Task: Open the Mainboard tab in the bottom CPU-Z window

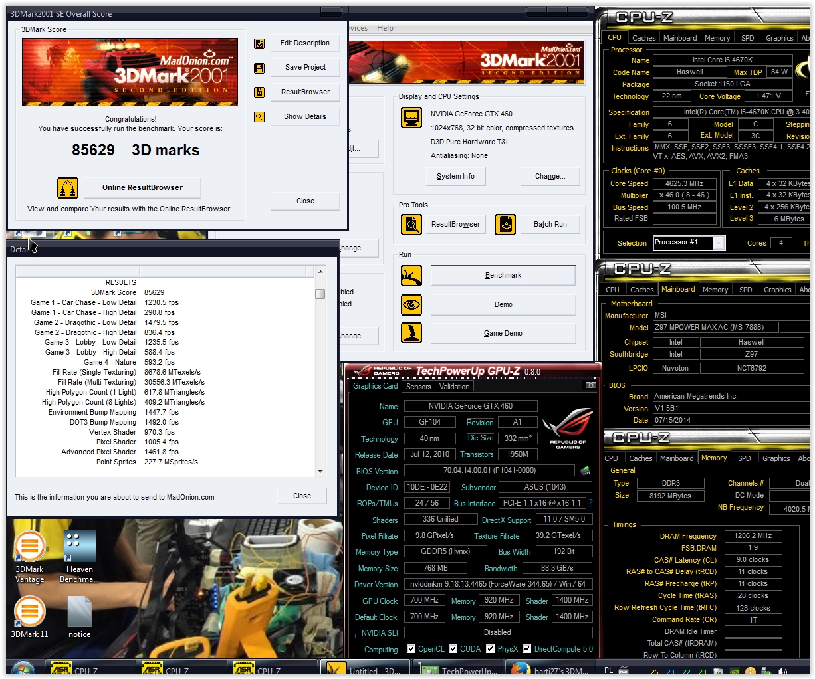Action: 677,458
